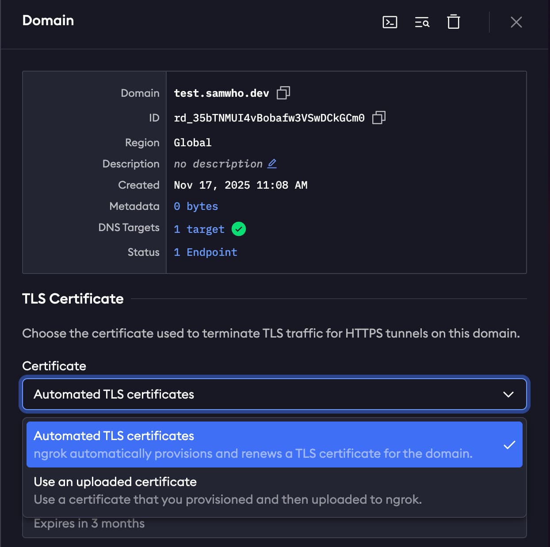Click the 0 bytes Metadata link

195,206
